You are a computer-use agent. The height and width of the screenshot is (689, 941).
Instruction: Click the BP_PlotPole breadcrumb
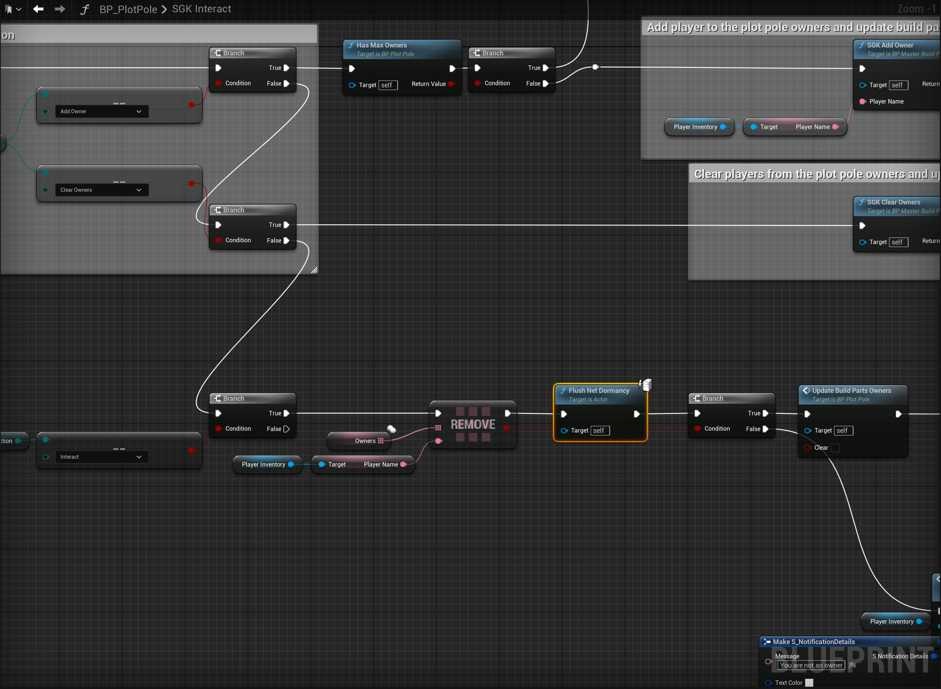pyautogui.click(x=128, y=9)
